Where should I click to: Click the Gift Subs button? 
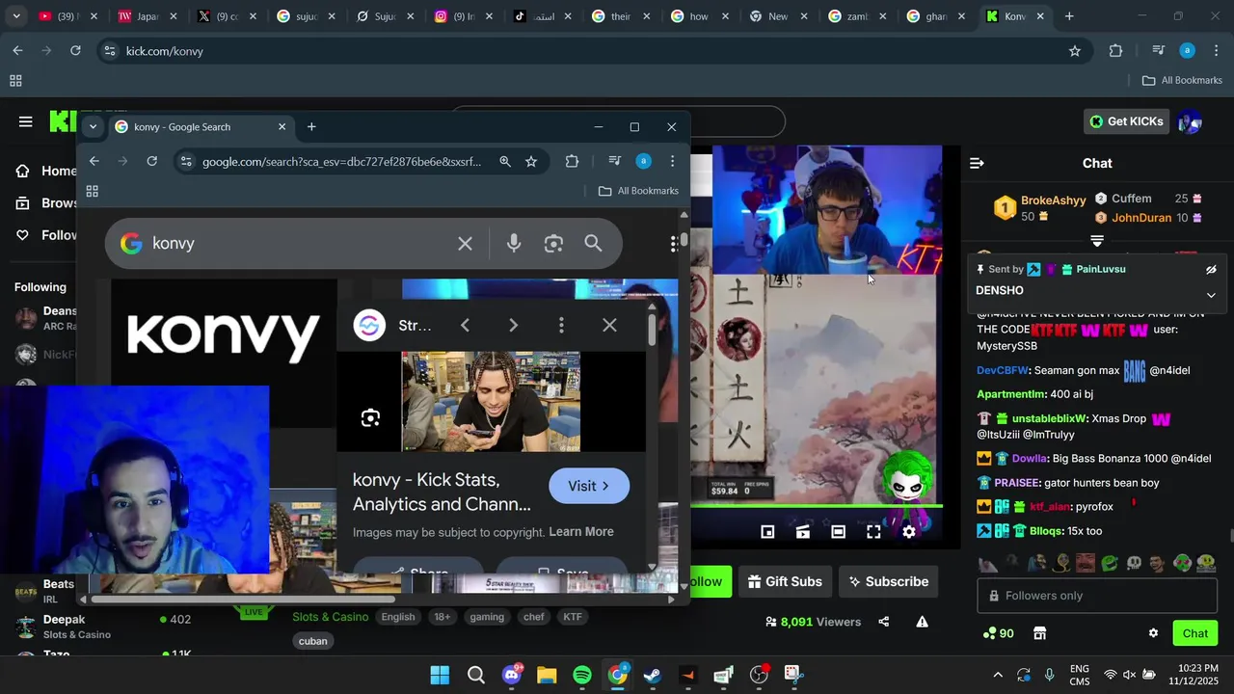tap(785, 581)
